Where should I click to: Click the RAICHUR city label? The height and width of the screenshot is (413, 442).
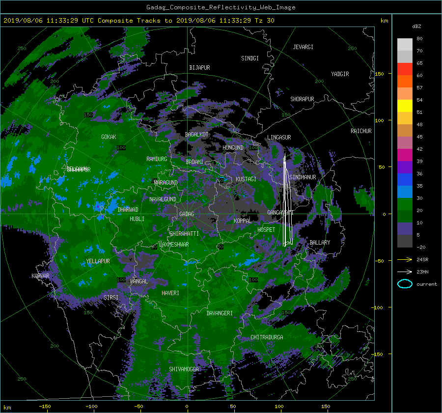pos(361,131)
